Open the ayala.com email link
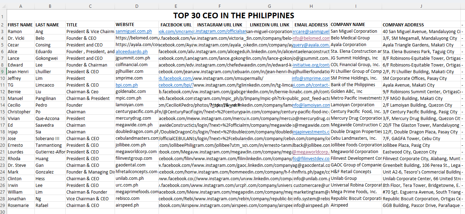Viewport: 465px width, 214px height. (x=311, y=45)
